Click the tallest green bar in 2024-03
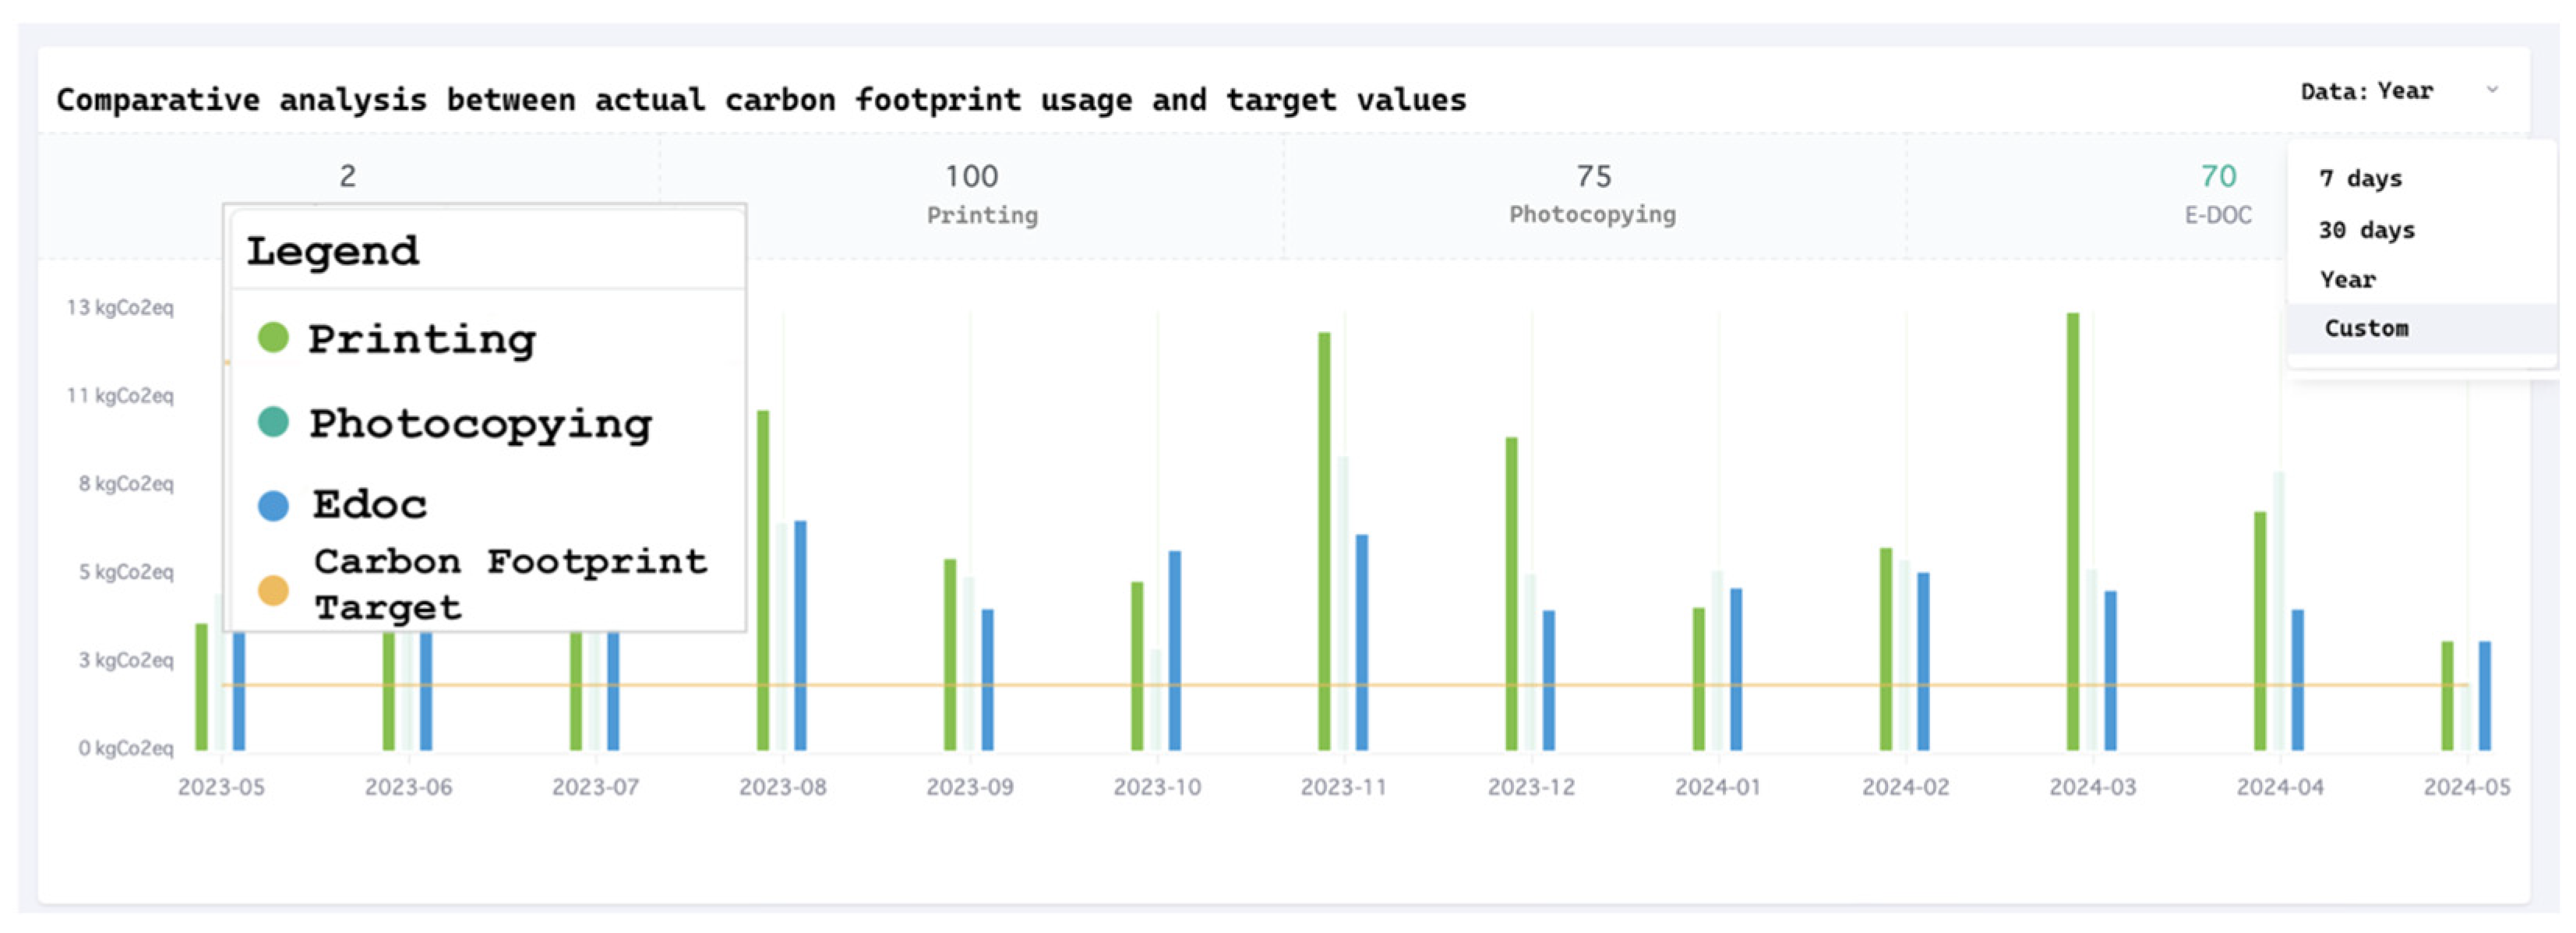The width and height of the screenshot is (2576, 933). coord(2072,530)
